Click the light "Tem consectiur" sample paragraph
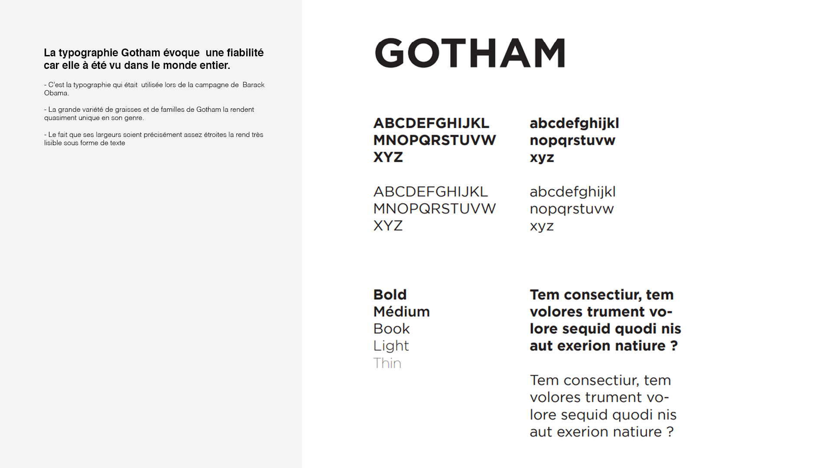 click(602, 406)
